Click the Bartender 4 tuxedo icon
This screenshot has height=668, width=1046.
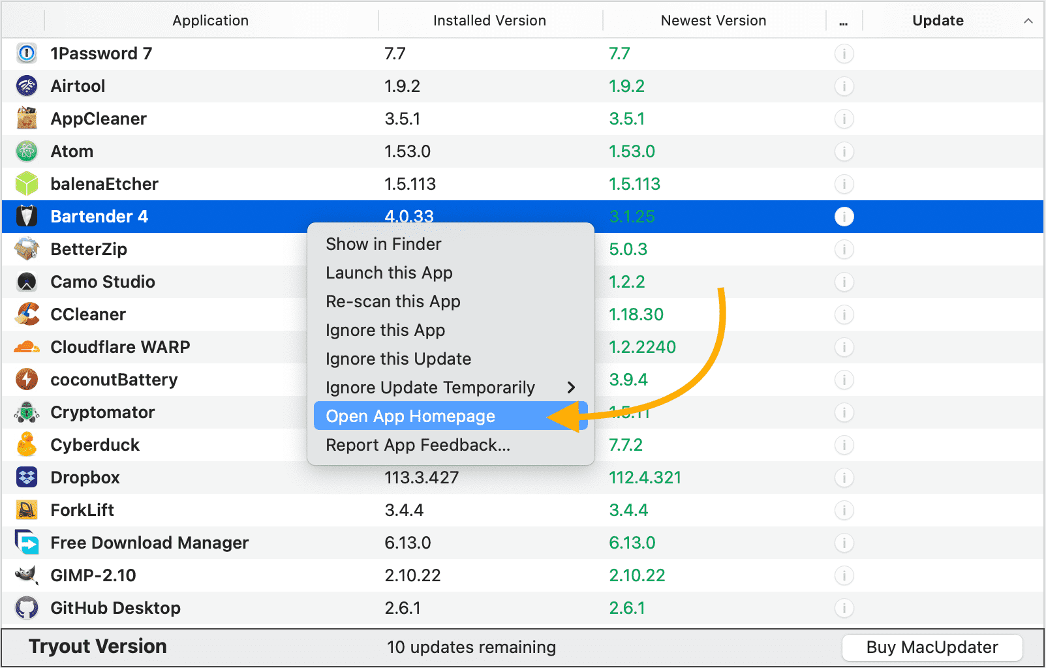coord(27,217)
